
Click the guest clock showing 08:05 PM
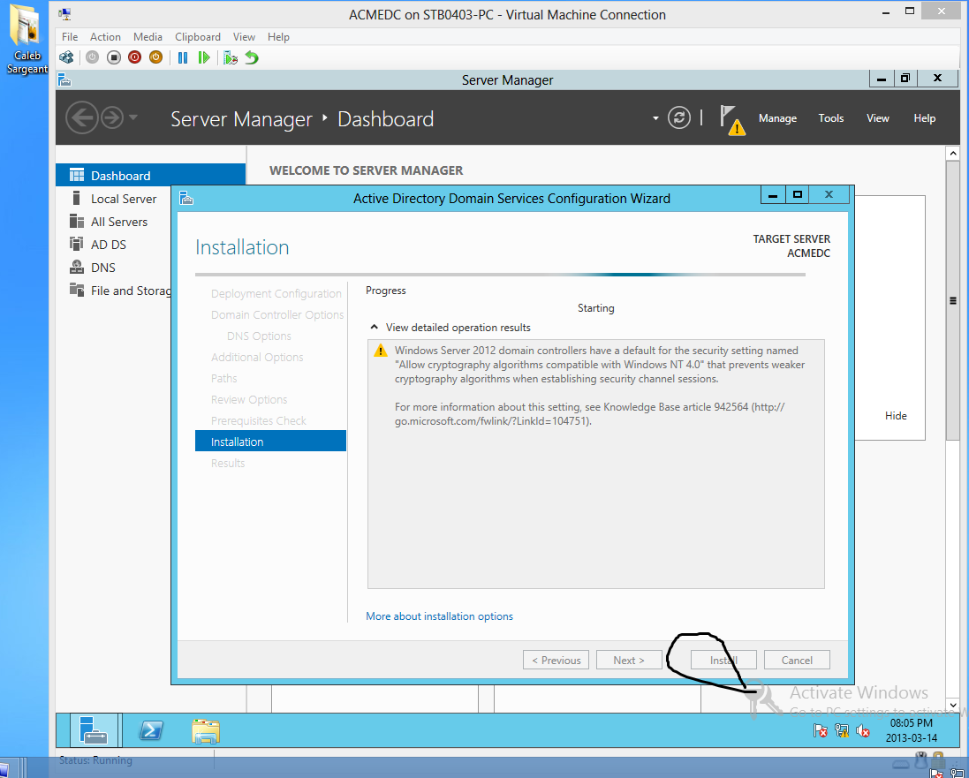[x=911, y=729]
